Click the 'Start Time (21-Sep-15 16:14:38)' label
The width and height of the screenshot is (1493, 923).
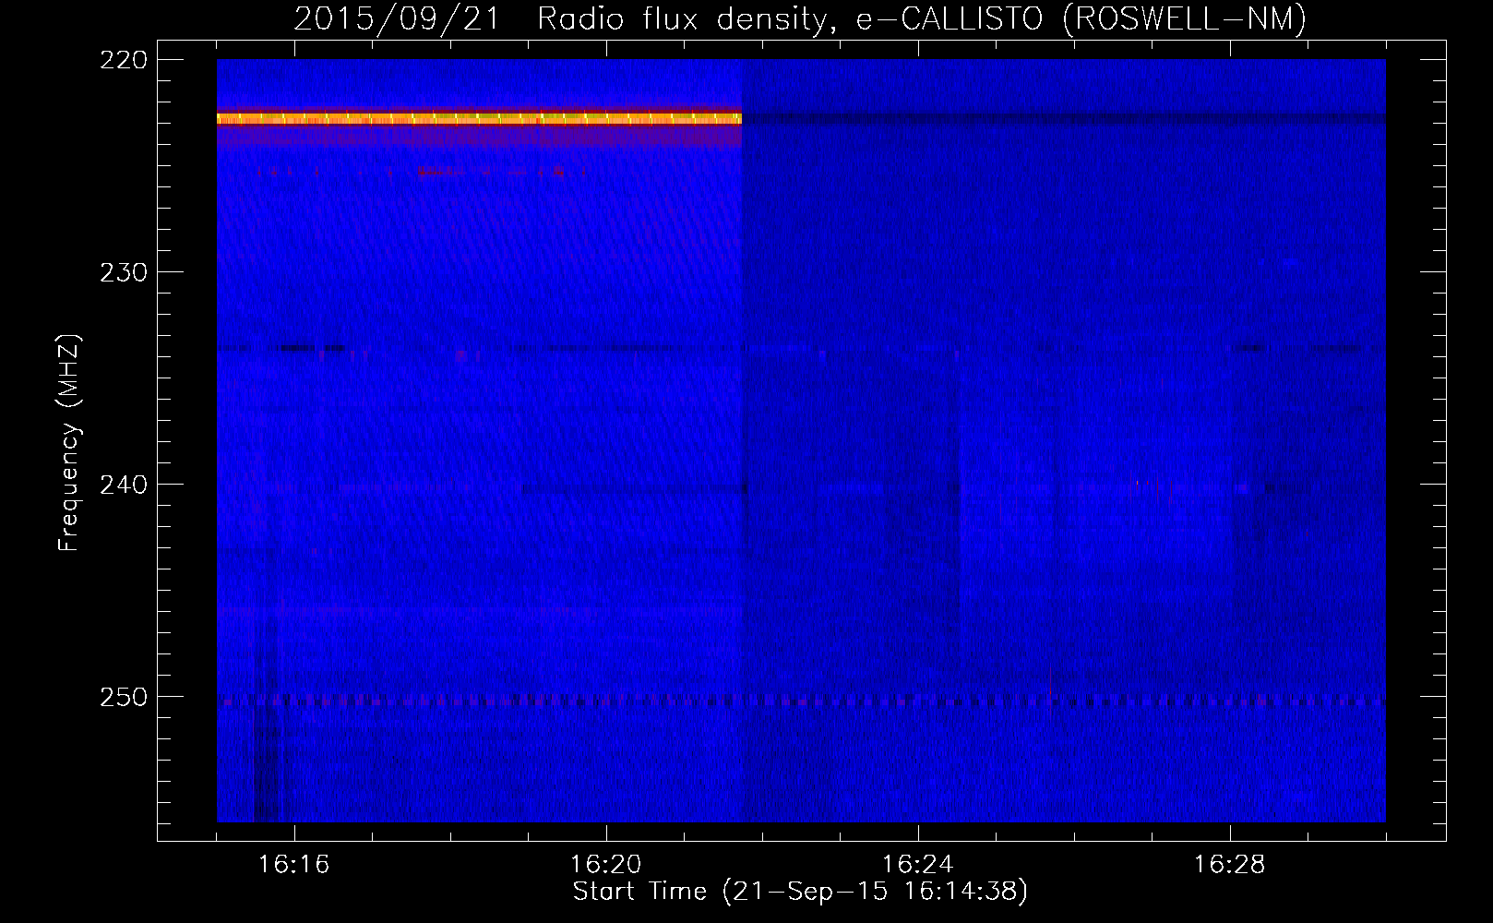[800, 891]
